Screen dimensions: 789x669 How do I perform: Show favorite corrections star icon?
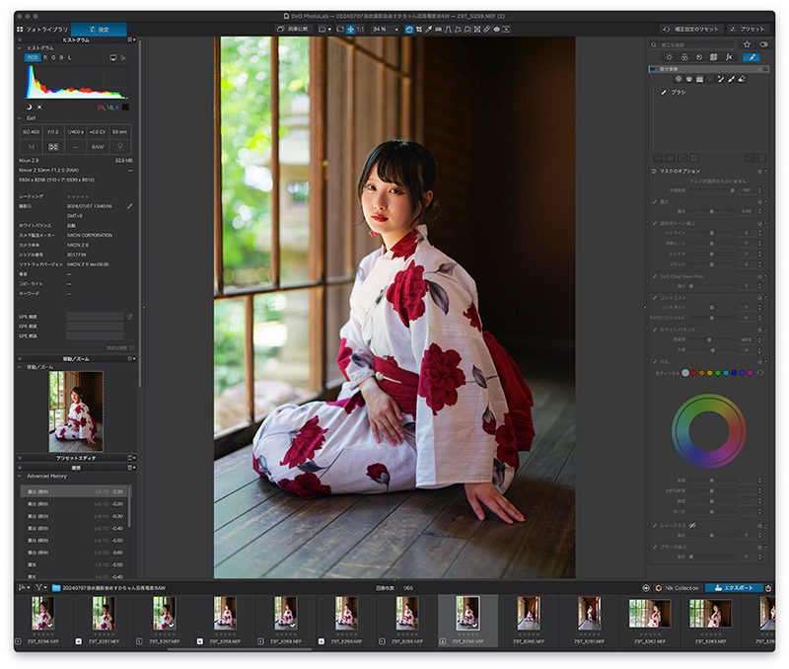coord(747,44)
